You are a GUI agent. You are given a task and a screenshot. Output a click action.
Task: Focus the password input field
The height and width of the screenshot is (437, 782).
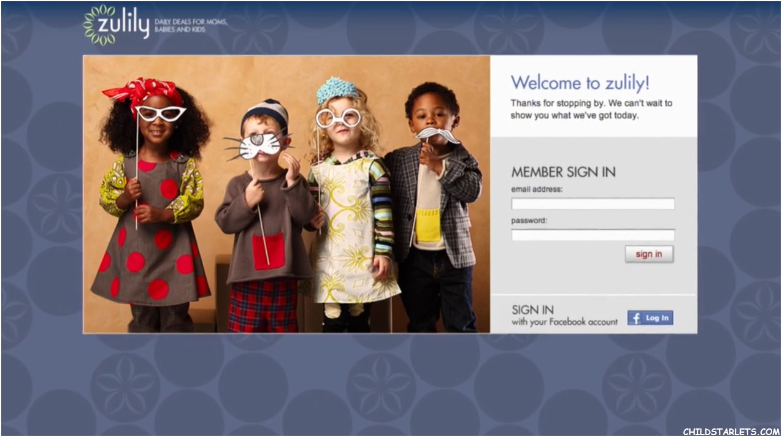pos(592,235)
